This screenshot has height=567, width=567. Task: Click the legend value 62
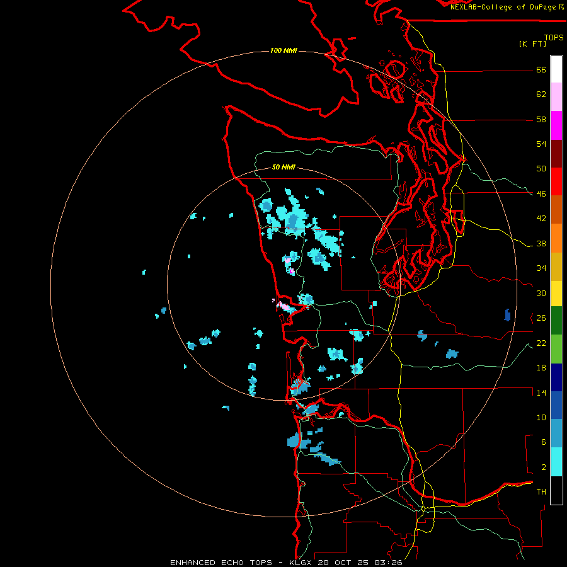[541, 94]
